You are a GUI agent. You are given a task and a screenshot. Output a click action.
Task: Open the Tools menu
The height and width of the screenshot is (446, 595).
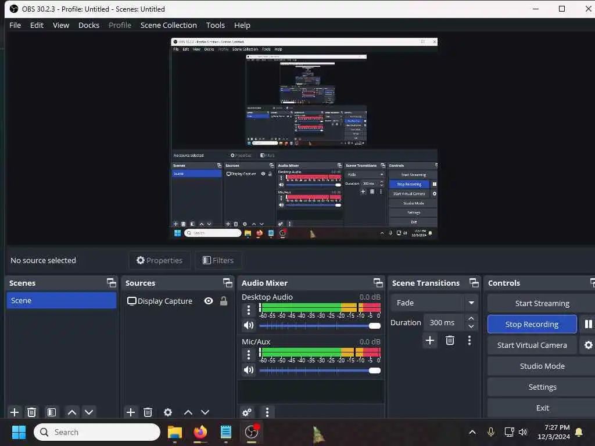[x=216, y=25]
